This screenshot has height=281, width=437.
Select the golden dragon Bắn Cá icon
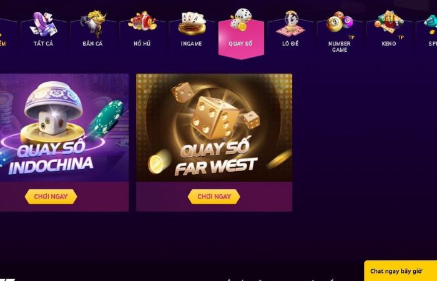94,24
